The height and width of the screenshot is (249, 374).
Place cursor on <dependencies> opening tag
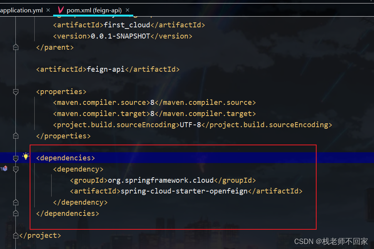point(65,158)
